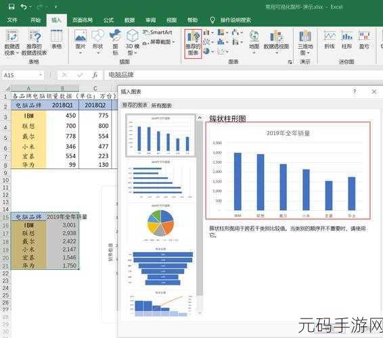383x338 pixels.
Task: Switch to the Data (数据) tab
Action: 129,20
